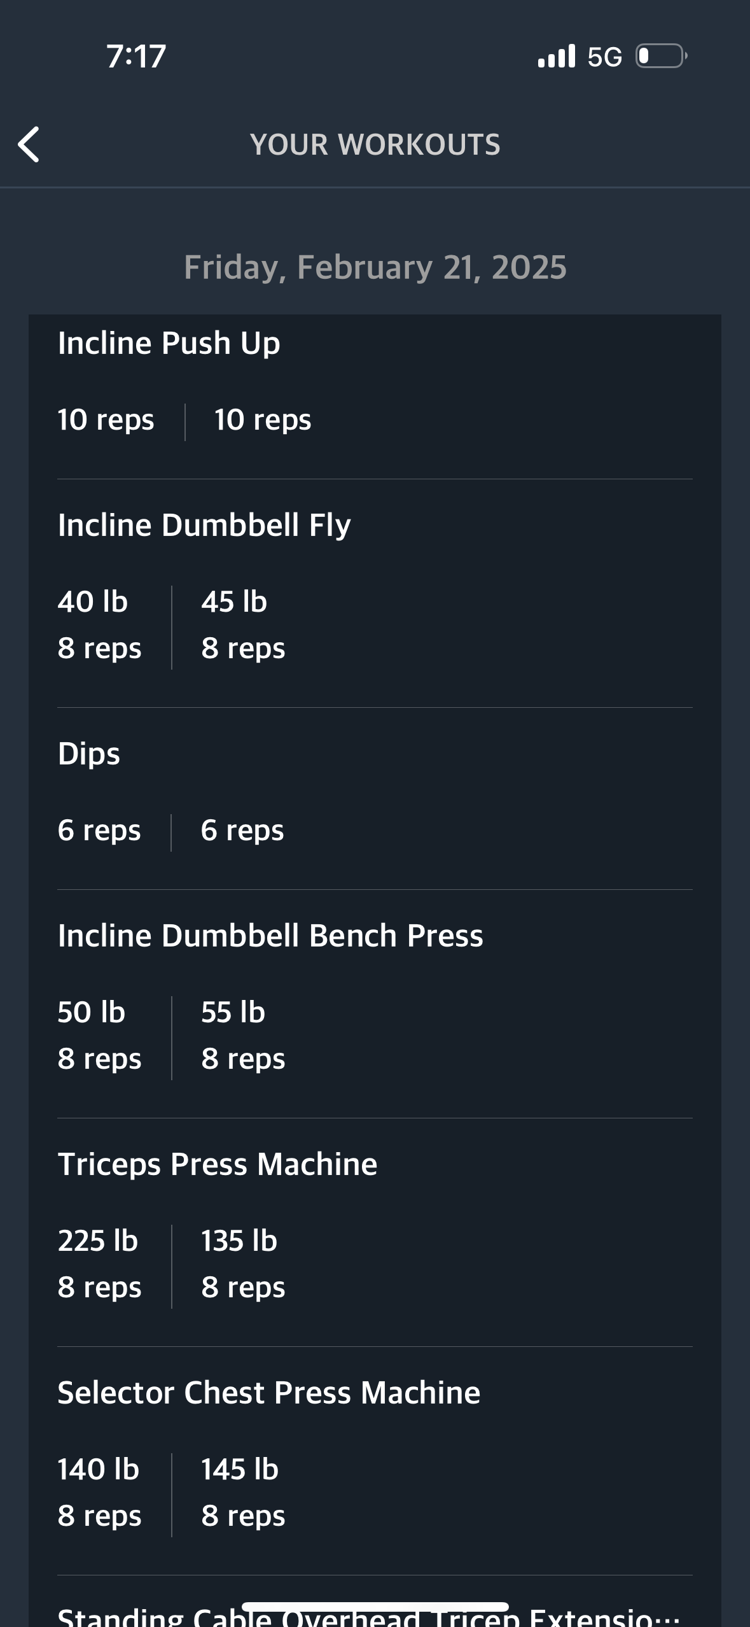Open the Dips exercise entry

coord(89,754)
